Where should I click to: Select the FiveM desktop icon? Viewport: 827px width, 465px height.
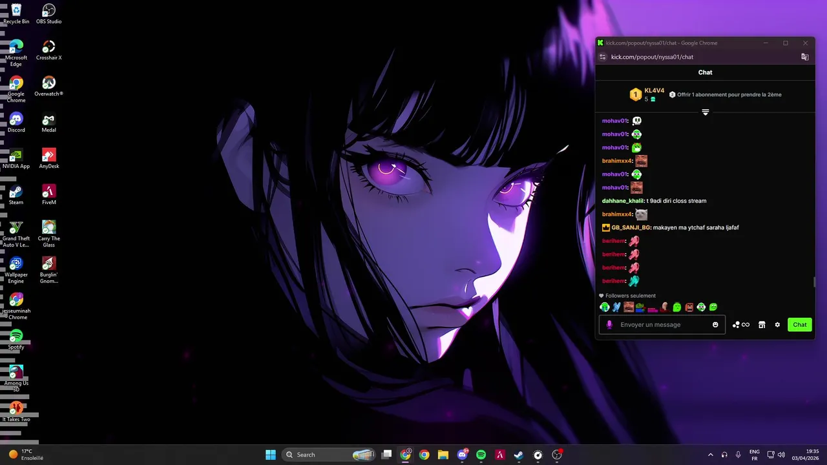pyautogui.click(x=48, y=194)
